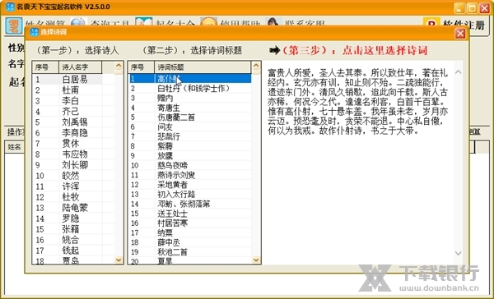Screen dimensions: 494x299
Task: Click the 诗人名字 column header
Action: (x=81, y=67)
